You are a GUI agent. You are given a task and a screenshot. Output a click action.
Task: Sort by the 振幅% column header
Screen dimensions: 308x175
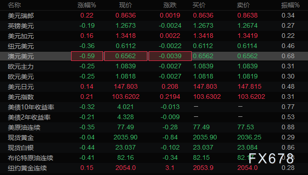(x=290, y=5)
